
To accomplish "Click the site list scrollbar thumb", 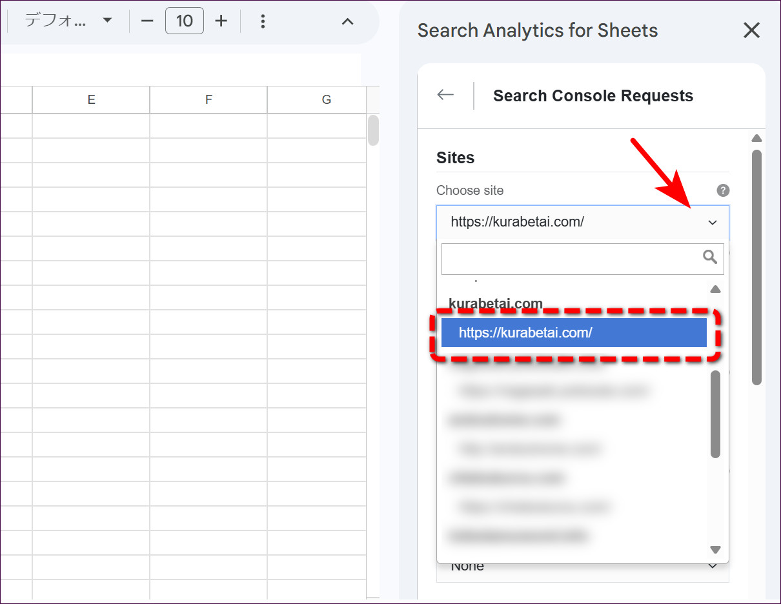I will click(715, 414).
